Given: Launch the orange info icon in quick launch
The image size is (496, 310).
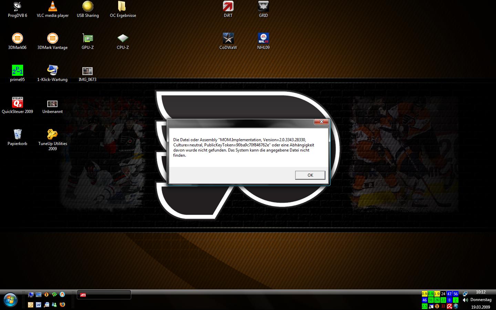Looking at the screenshot, I should click(46, 294).
